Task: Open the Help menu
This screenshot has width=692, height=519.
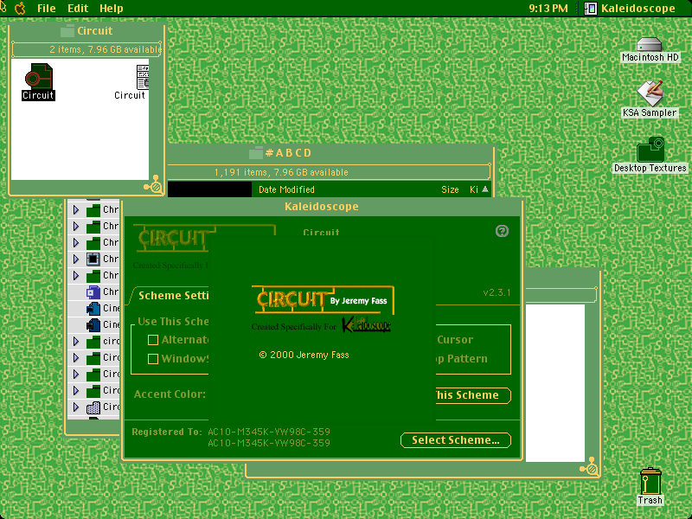Action: 112,9
